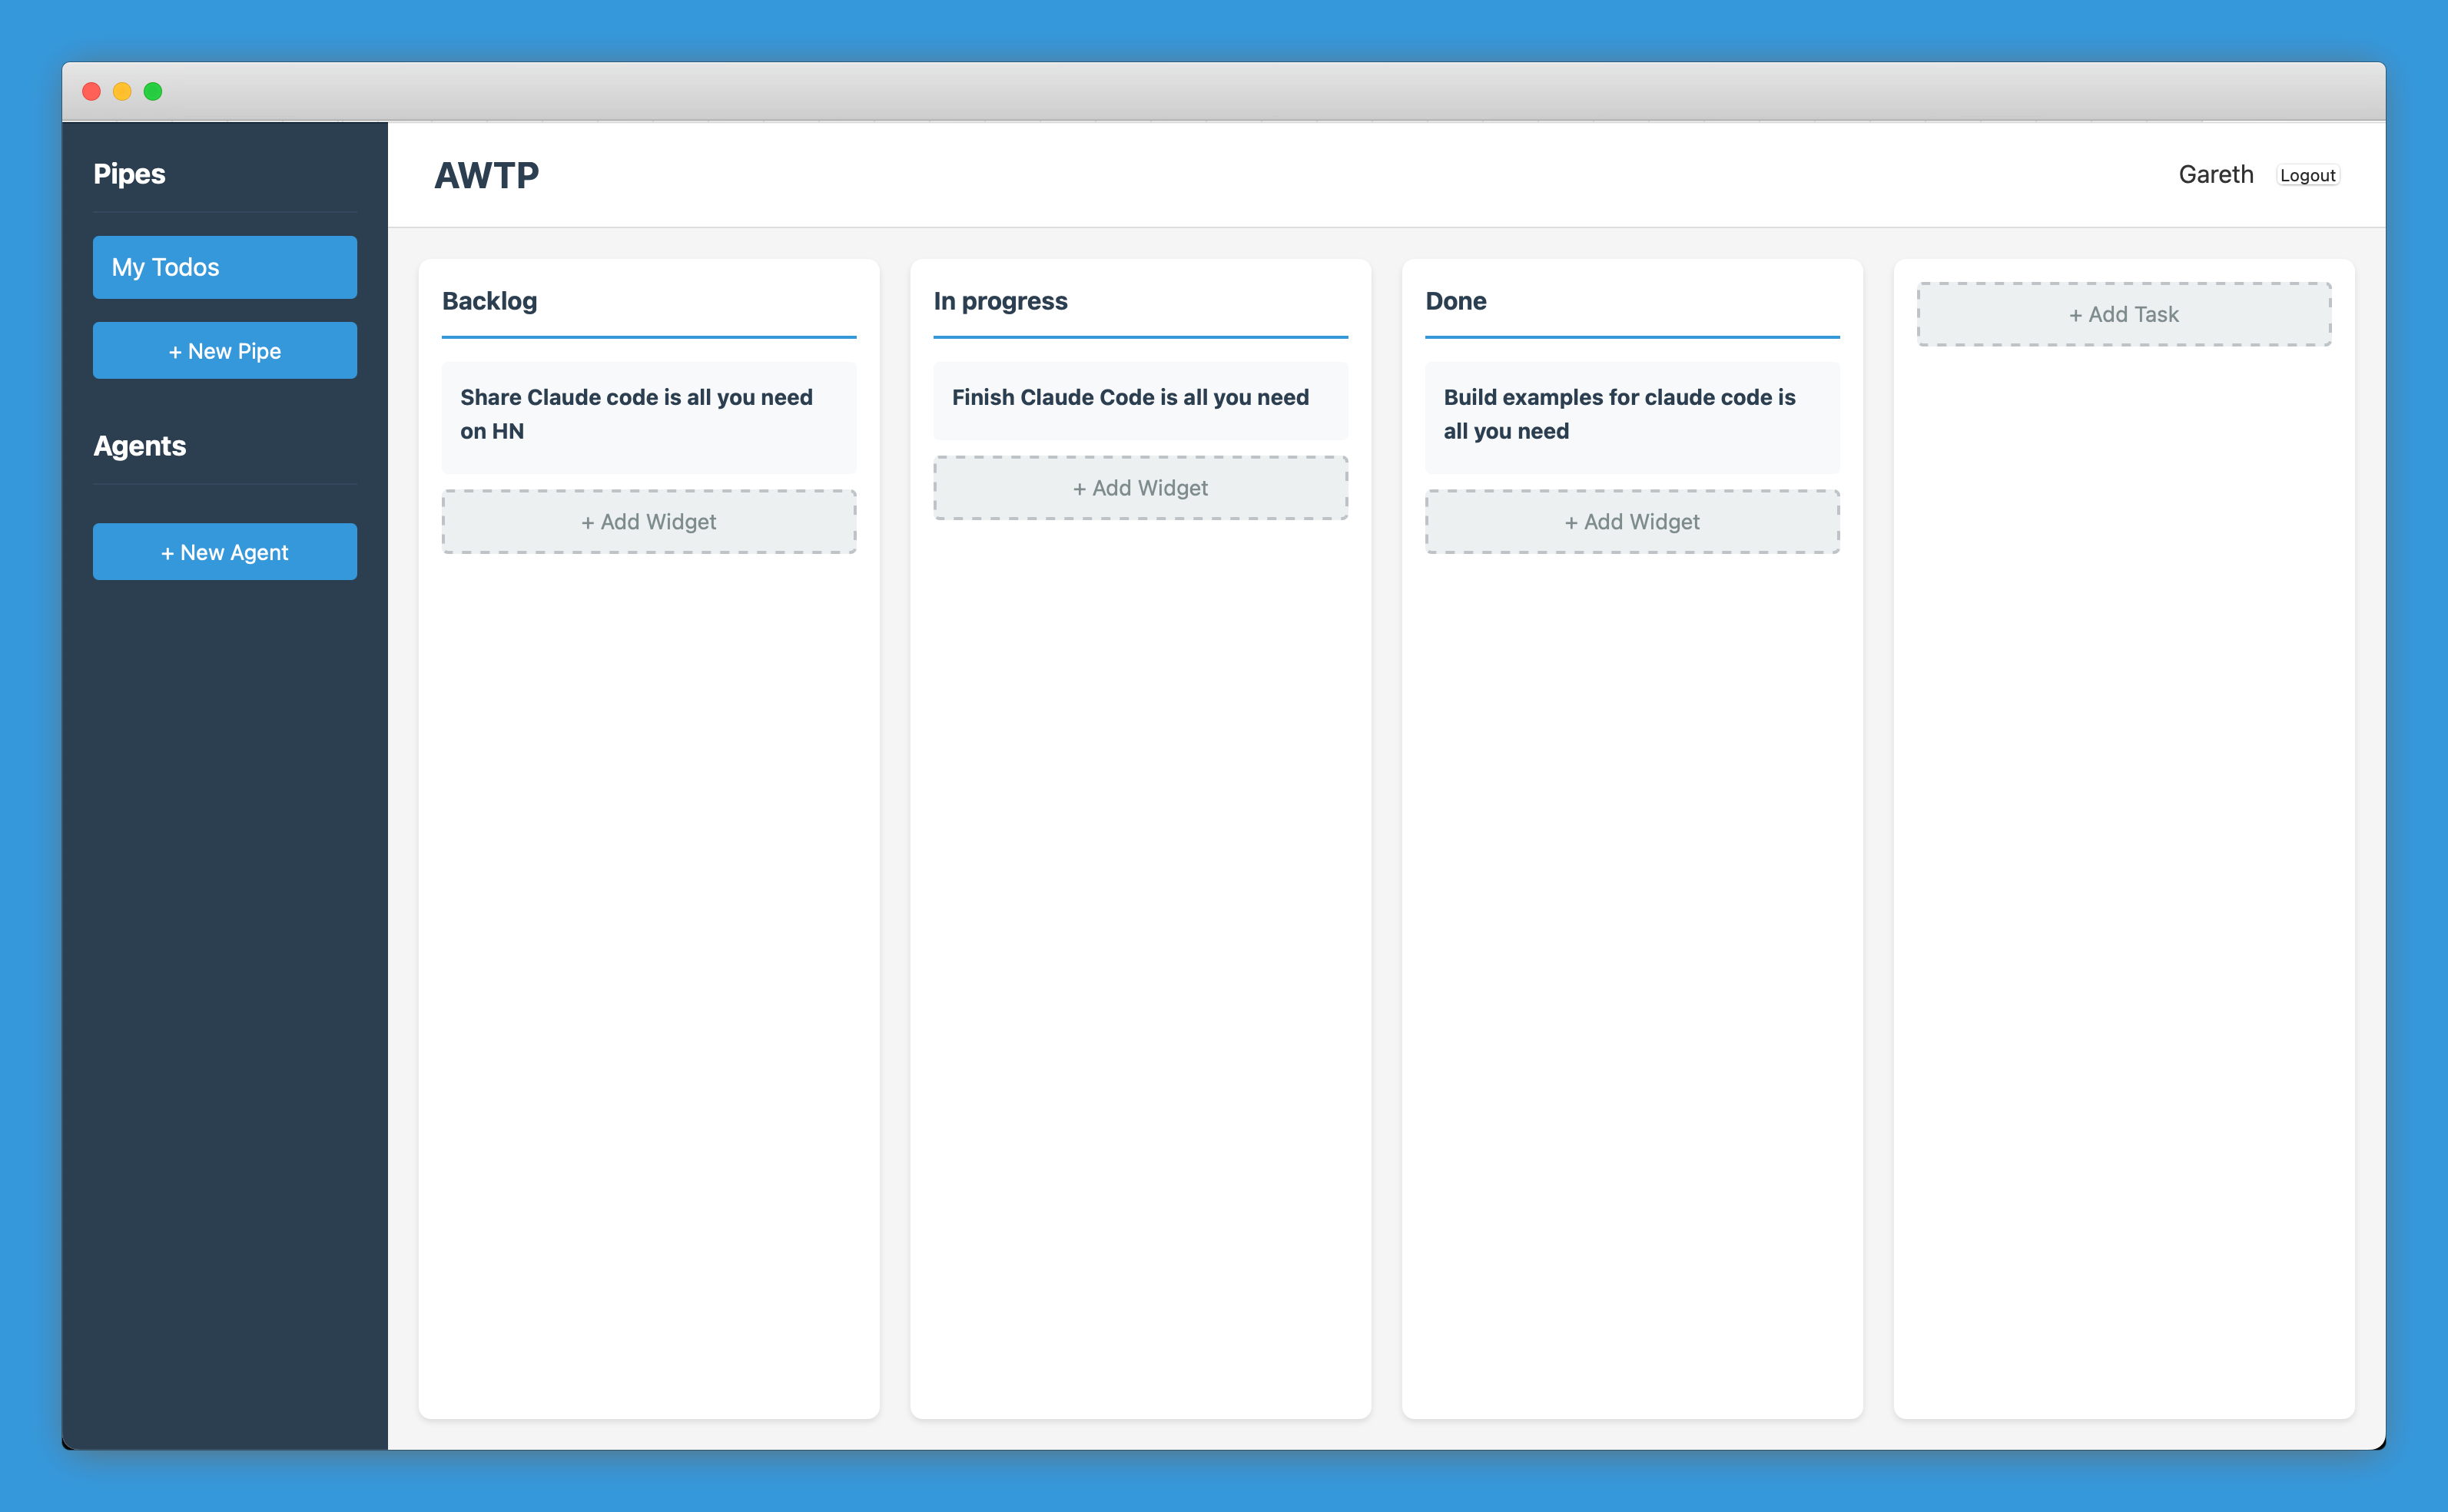The height and width of the screenshot is (1512, 2448).
Task: Open the Finish Claude Code card
Action: [1140, 399]
